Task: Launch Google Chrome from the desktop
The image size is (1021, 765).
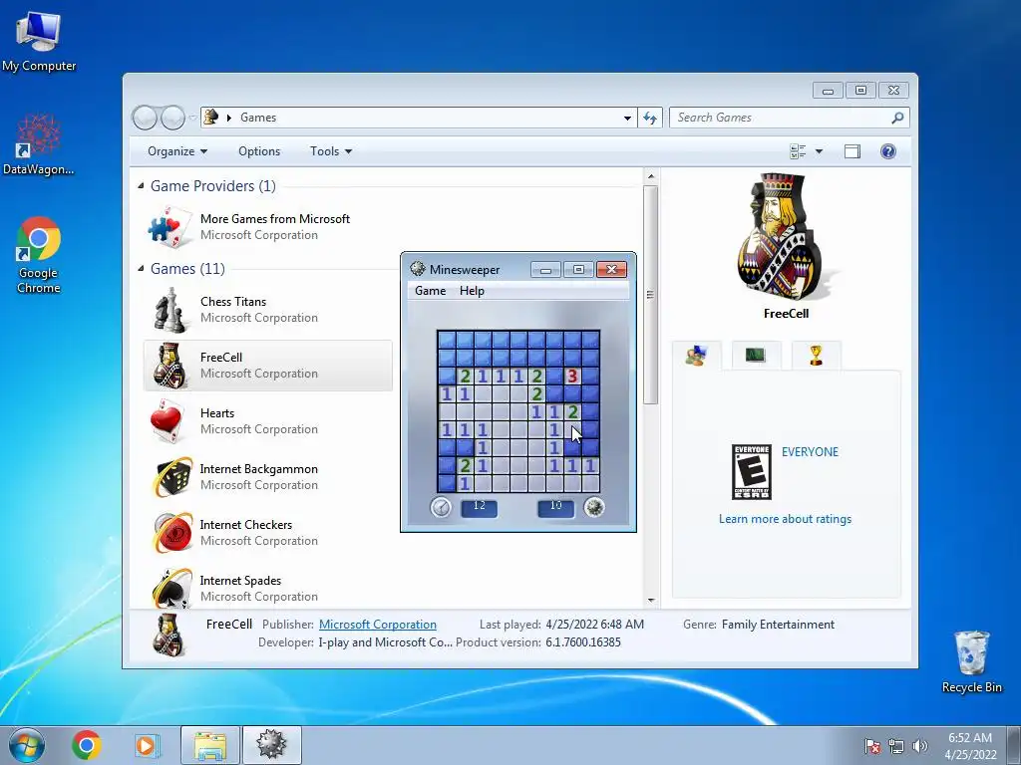Action: coord(39,254)
